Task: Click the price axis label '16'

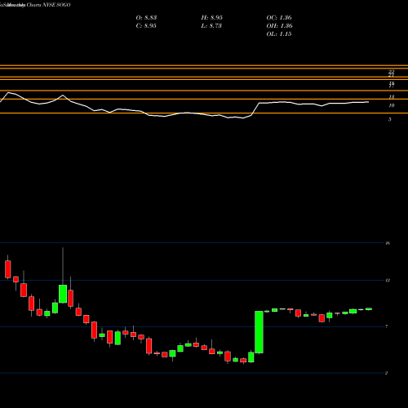Action: point(388,243)
